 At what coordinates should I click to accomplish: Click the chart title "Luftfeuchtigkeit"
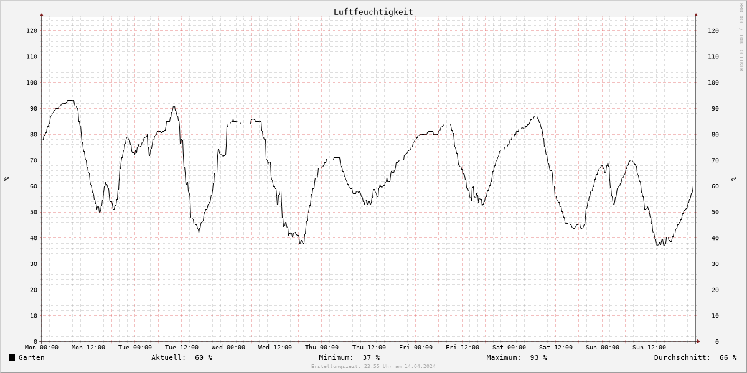(374, 12)
